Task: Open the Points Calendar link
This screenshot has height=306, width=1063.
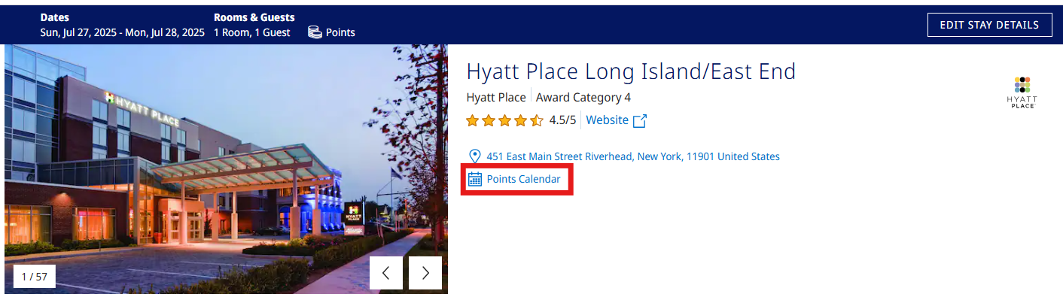Action: pyautogui.click(x=523, y=179)
